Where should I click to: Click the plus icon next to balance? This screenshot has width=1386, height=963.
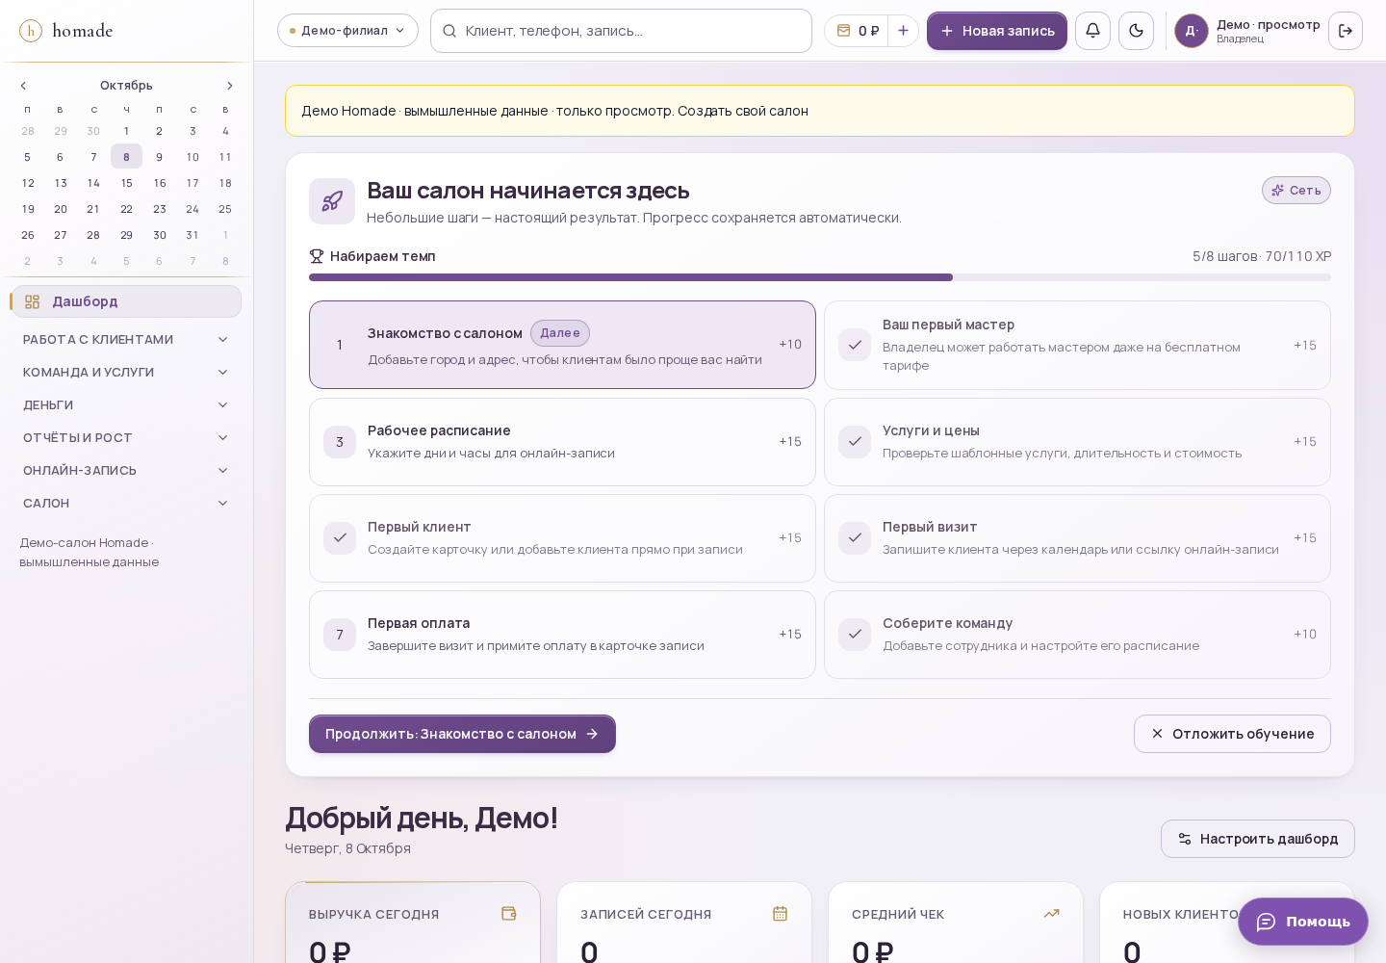pyautogui.click(x=903, y=31)
